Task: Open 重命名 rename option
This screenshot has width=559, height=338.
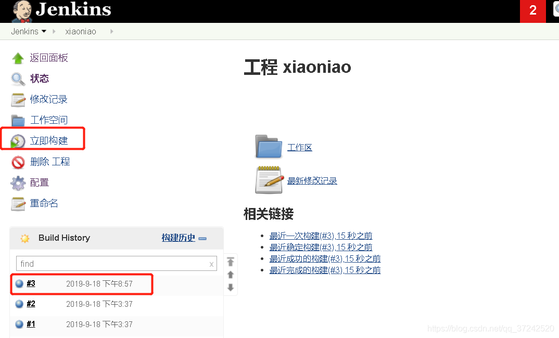Action: (x=44, y=203)
